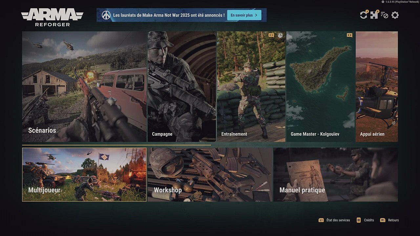Select the Campagne scenario tile

182,87
